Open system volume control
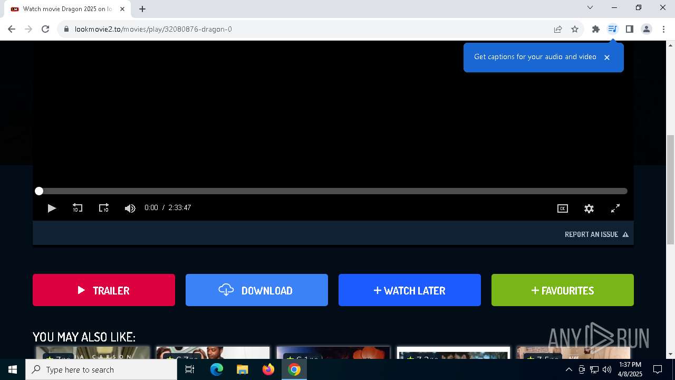Image resolution: width=675 pixels, height=380 pixels. 606,369
